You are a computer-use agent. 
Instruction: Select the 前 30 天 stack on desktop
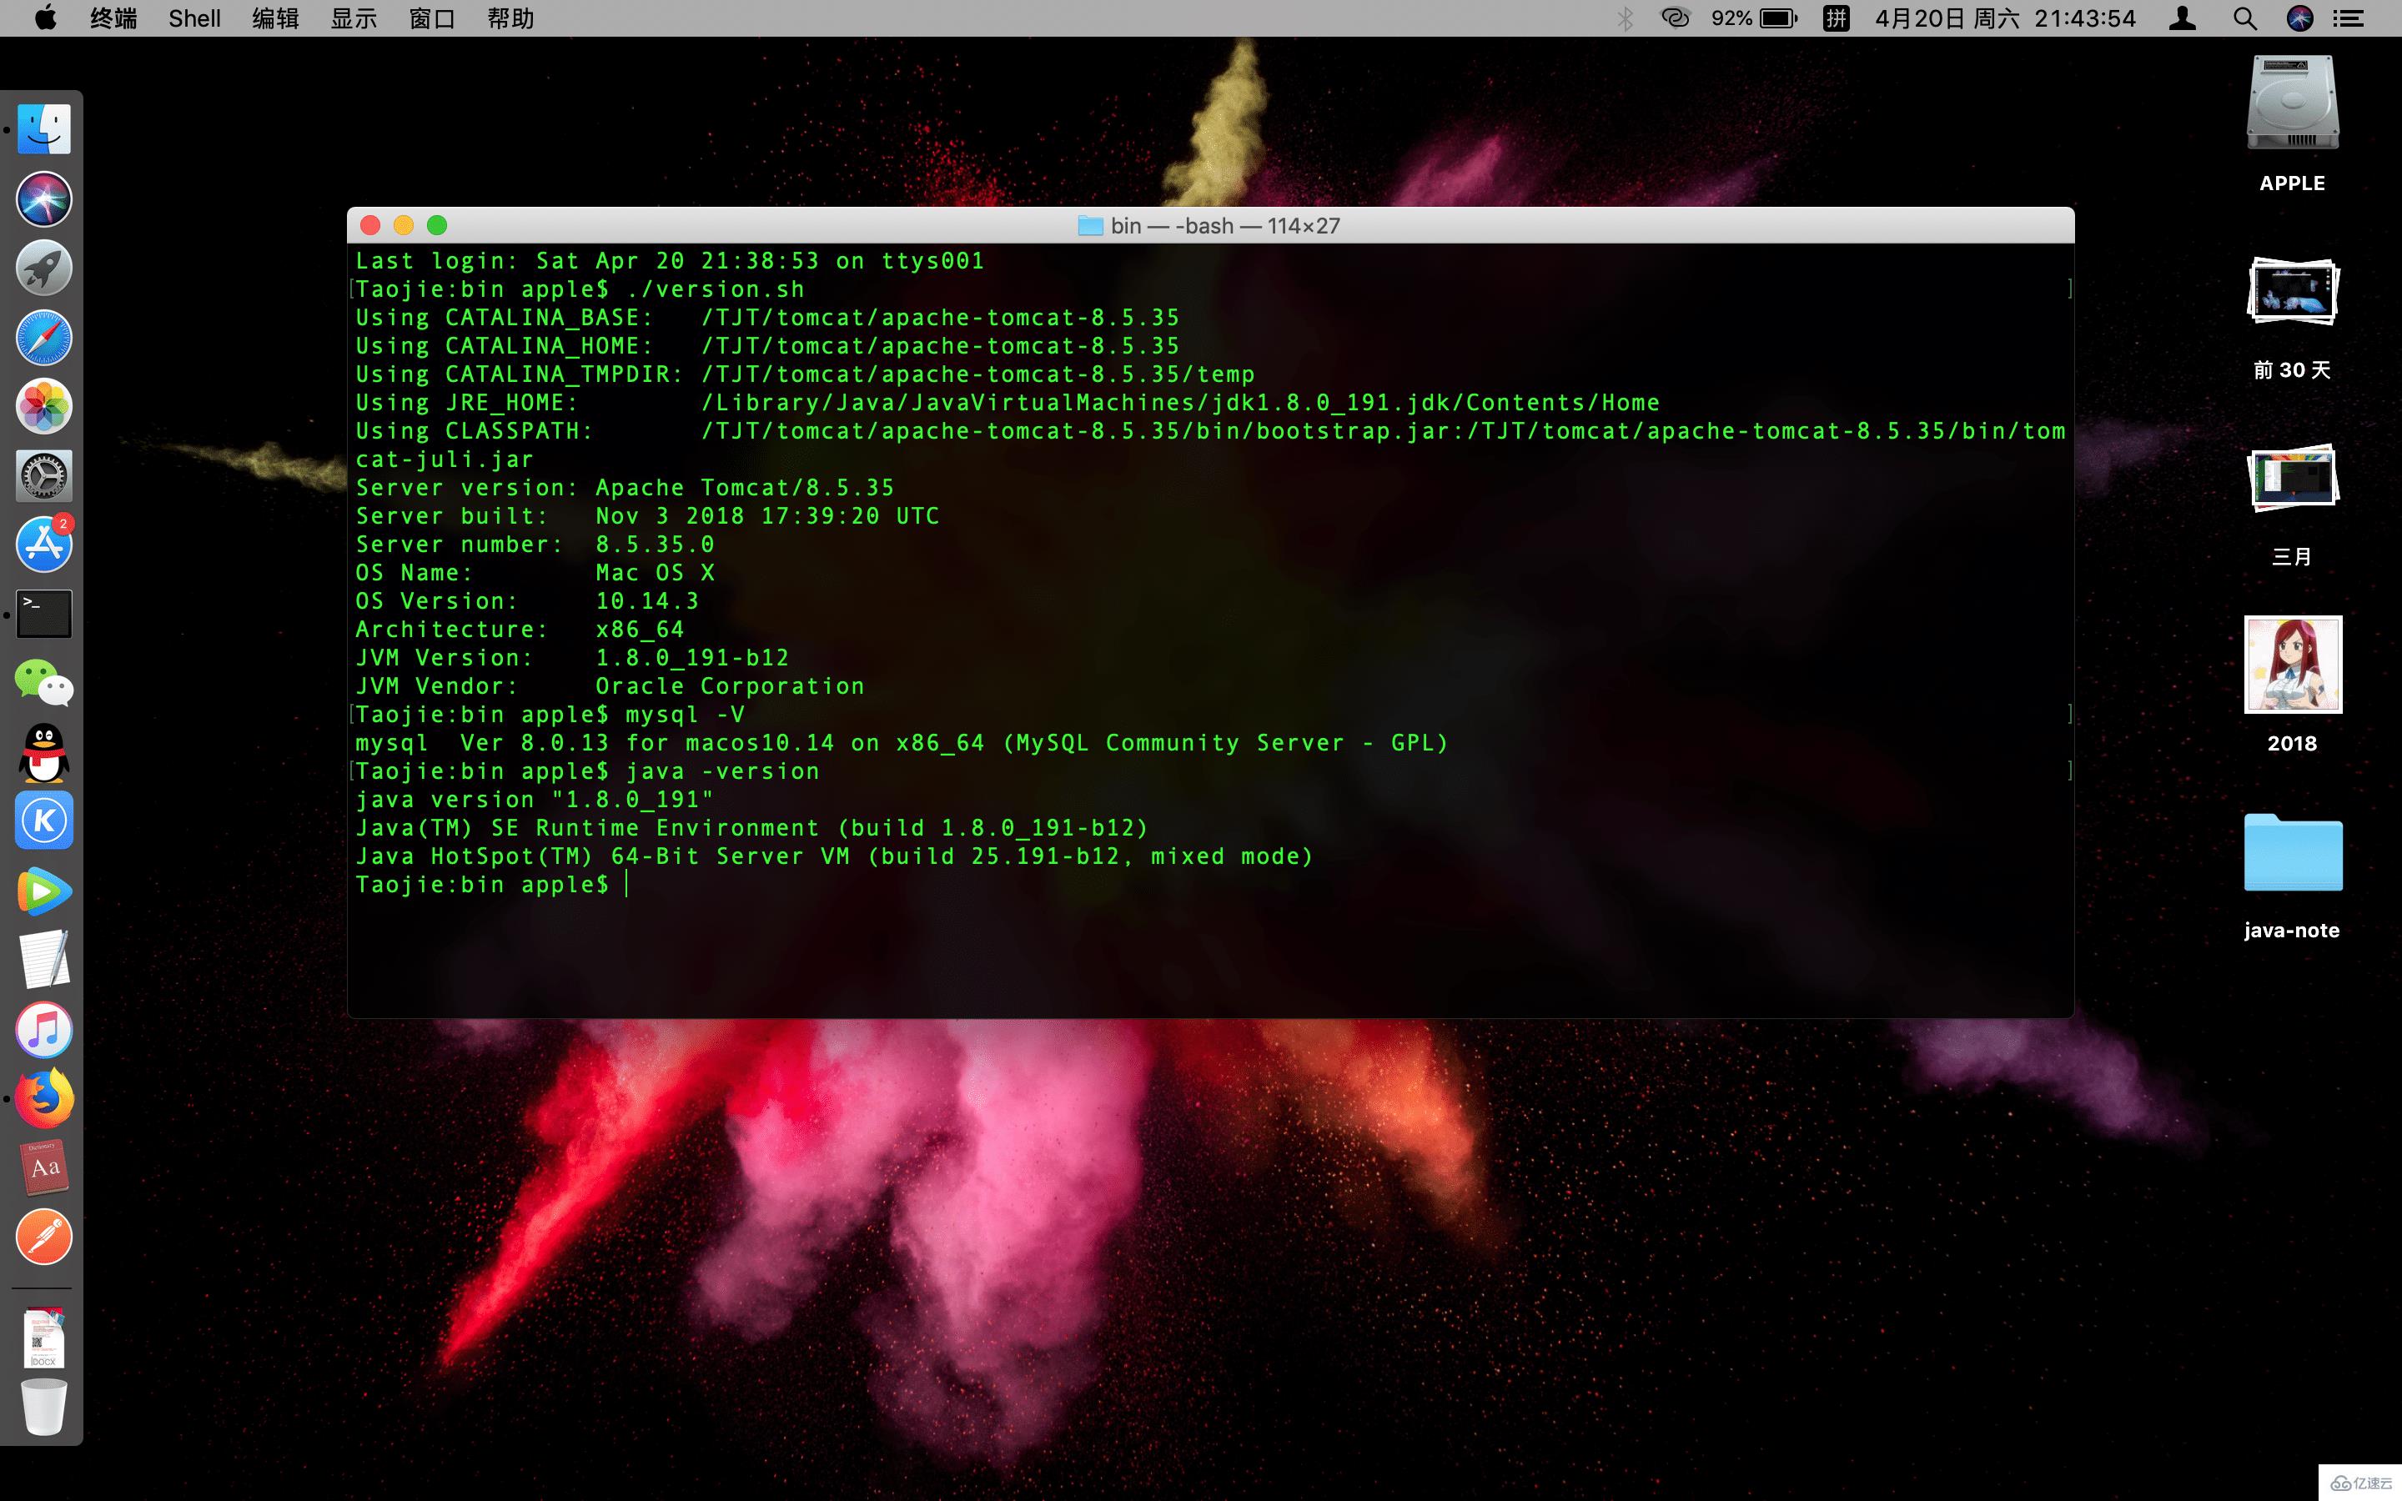coord(2293,318)
